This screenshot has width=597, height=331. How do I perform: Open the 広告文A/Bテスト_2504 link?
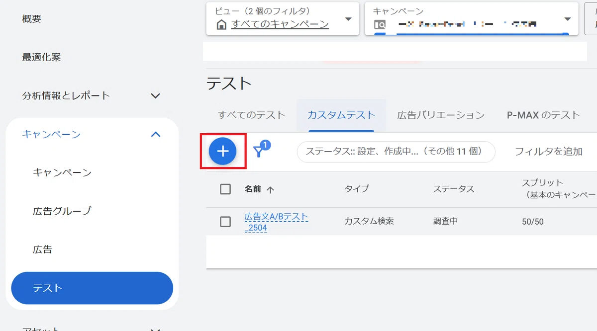coord(276,222)
